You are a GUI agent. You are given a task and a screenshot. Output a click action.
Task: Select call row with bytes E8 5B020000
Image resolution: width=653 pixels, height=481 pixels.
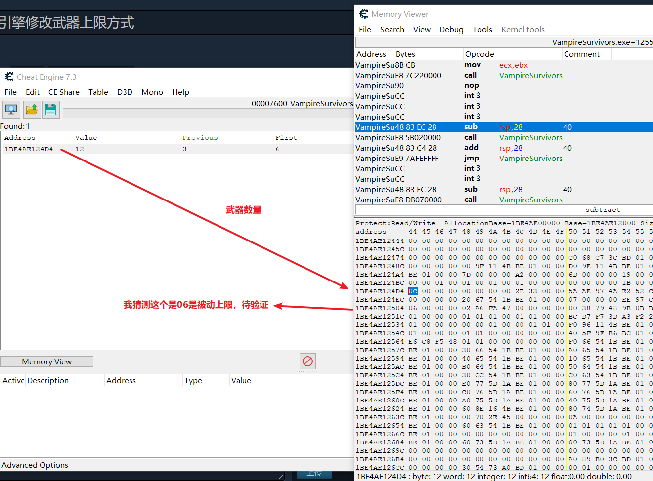point(504,137)
